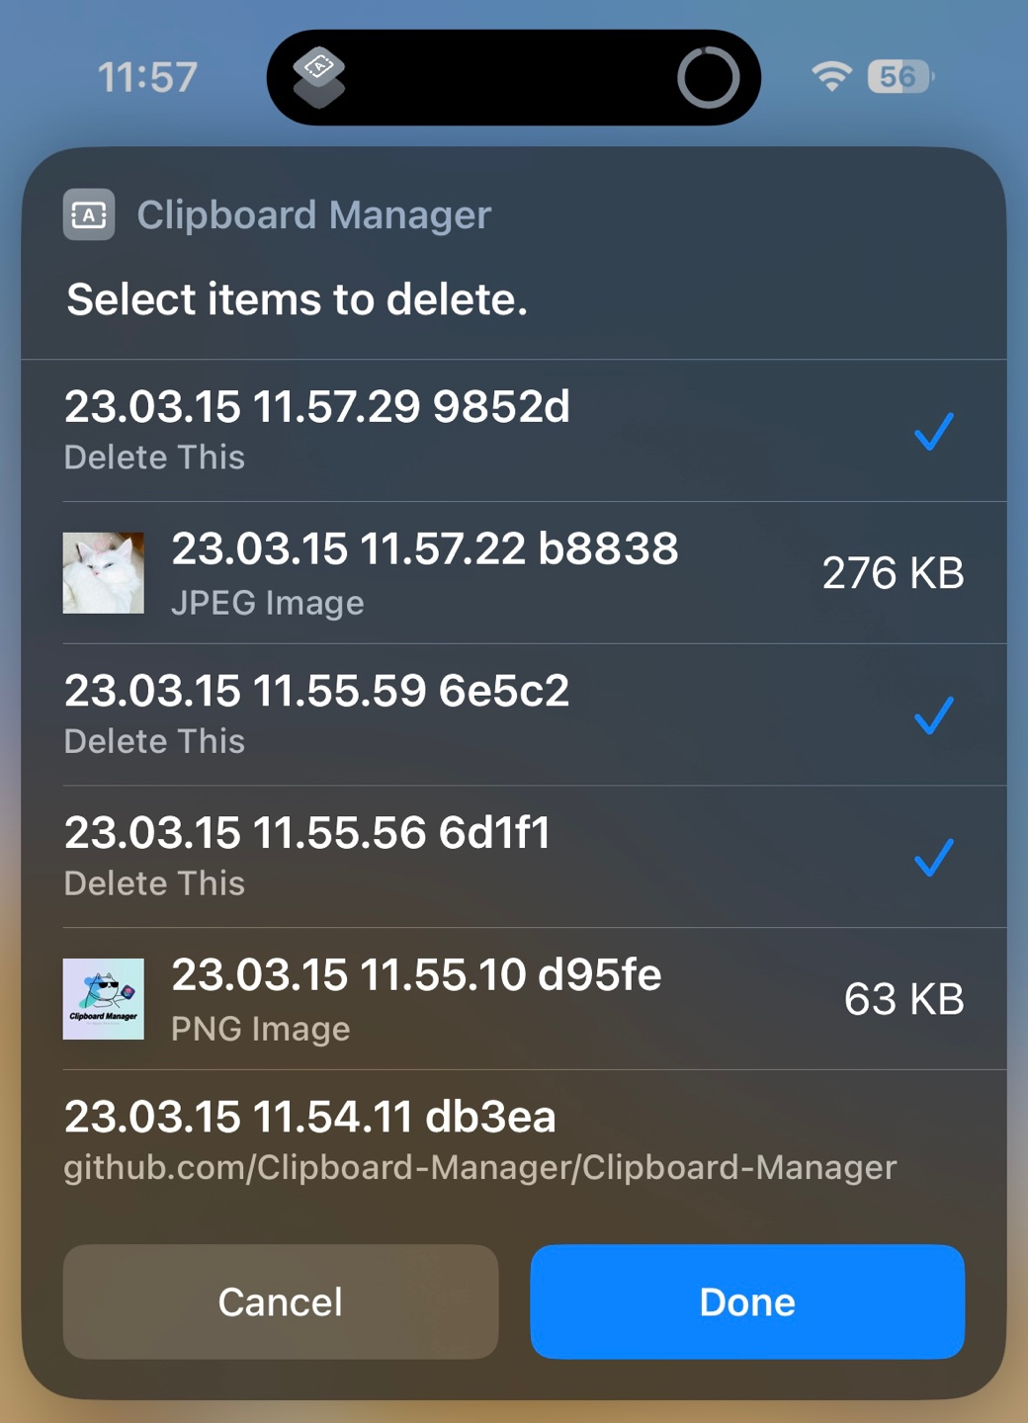This screenshot has width=1028, height=1423.
Task: Tap the battery indicator showing 56
Action: [x=898, y=76]
